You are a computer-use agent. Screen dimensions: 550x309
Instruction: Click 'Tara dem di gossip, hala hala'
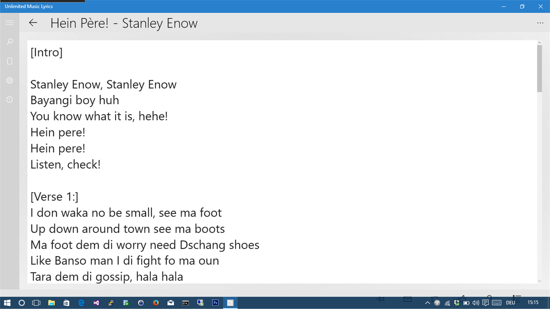click(107, 277)
